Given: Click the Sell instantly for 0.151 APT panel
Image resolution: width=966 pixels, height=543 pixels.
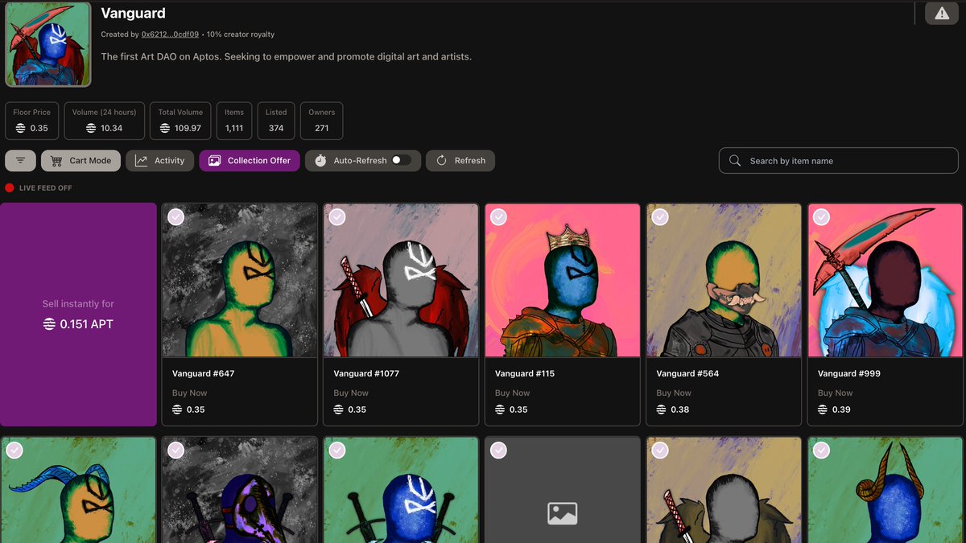Looking at the screenshot, I should click(78, 315).
